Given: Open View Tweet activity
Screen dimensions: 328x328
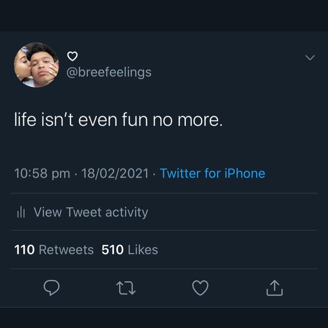Looking at the screenshot, I should click(x=91, y=212).
